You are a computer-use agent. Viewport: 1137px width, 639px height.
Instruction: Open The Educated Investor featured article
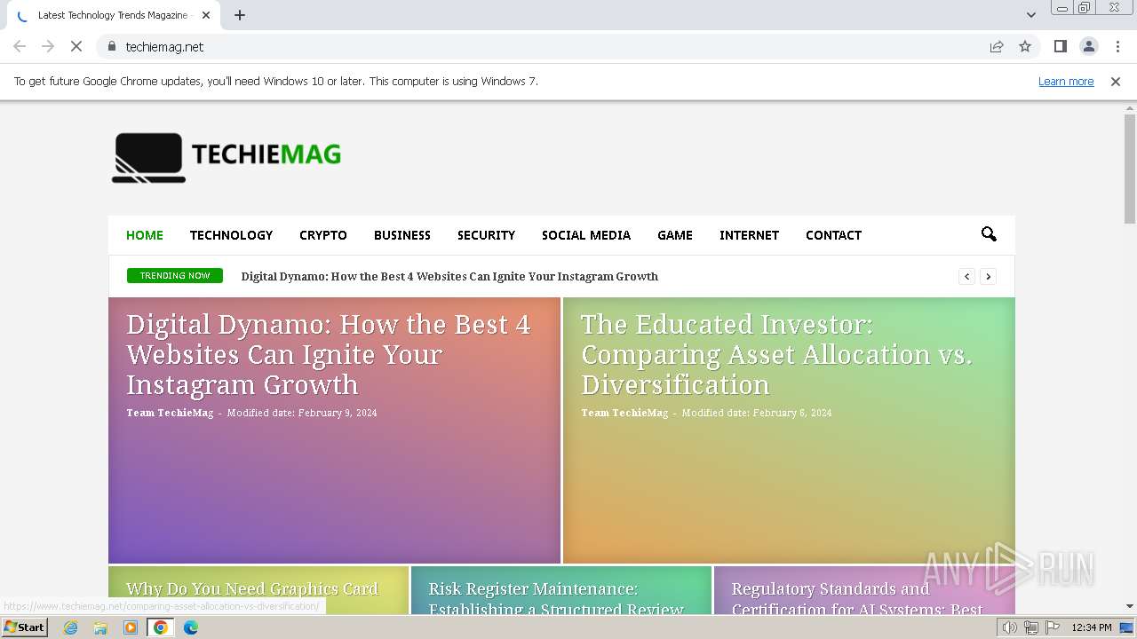[x=776, y=354]
